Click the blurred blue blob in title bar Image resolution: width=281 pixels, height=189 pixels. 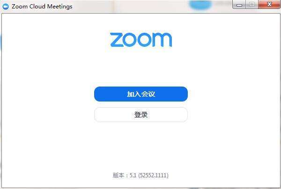tap(200, 5)
